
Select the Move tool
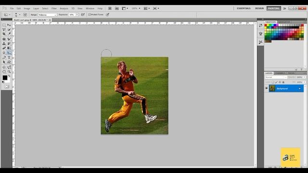tap(9, 25)
